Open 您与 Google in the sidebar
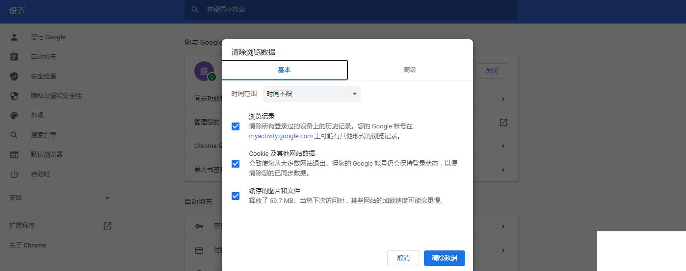The image size is (686, 271). (48, 37)
